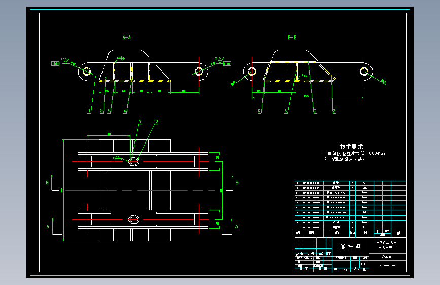Screen dimensions: 440x285
Task: Select the 技术要求 heading text
Action: 352,147
